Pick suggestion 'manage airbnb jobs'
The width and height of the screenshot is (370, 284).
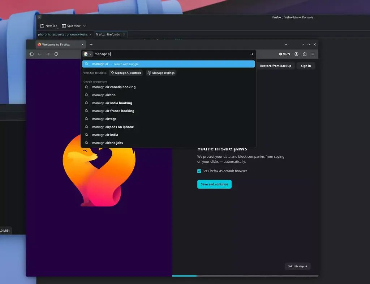(x=168, y=143)
